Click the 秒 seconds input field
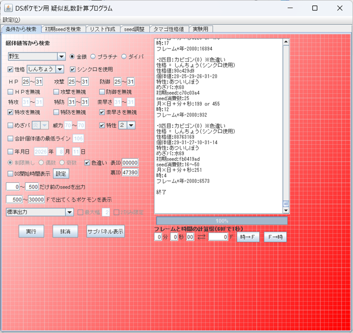Screen dimensions: 353x333 click(174, 237)
